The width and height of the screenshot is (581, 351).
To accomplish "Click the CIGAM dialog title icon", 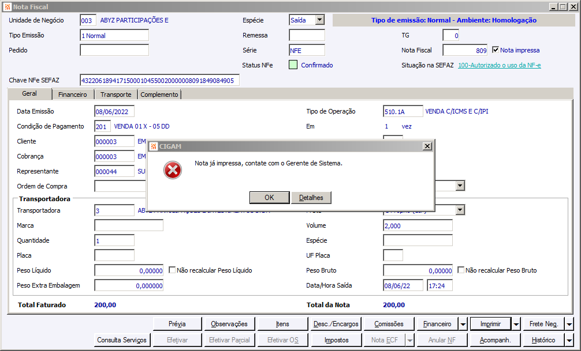I will pos(154,146).
